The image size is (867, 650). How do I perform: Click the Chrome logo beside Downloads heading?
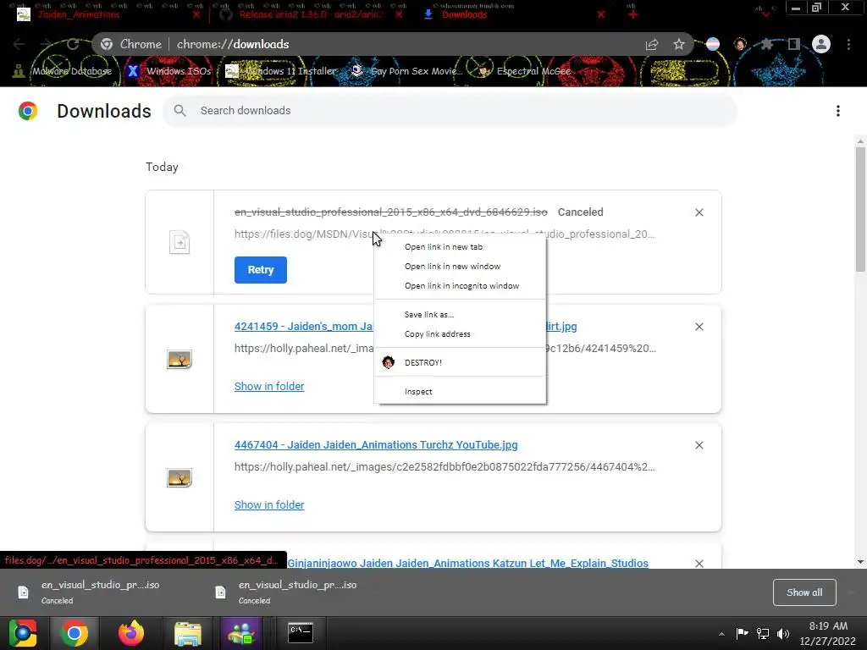(28, 111)
